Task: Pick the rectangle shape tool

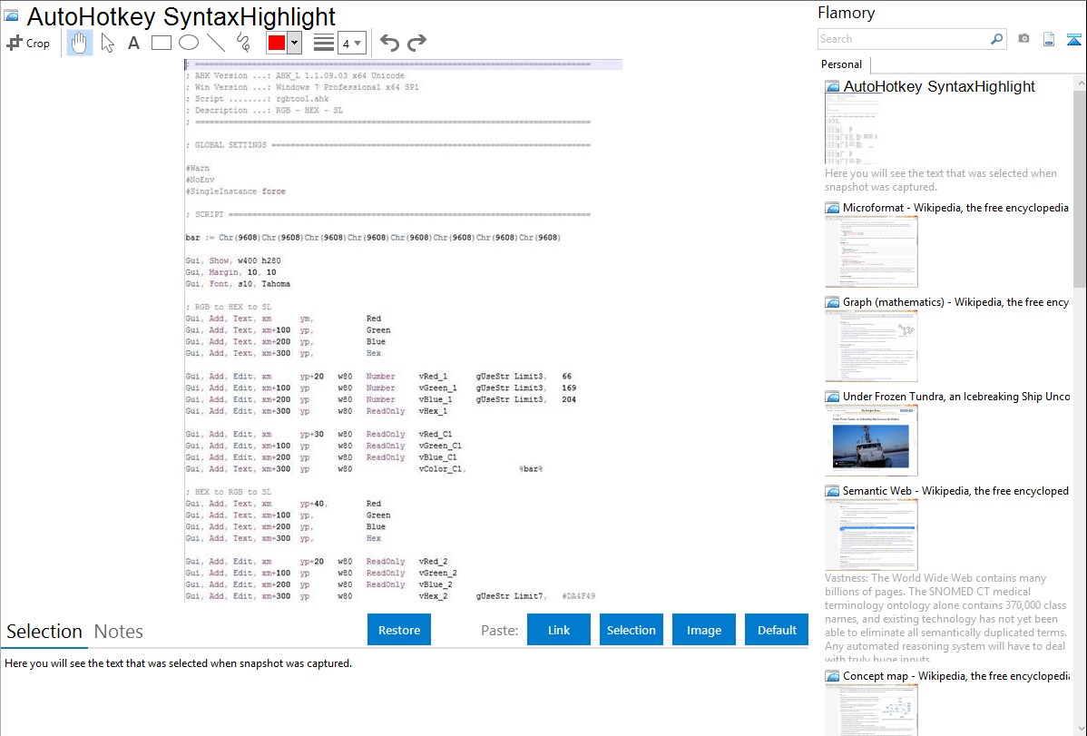Action: coord(161,43)
